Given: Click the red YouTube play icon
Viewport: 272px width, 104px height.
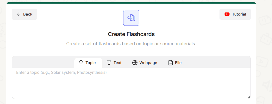Looking at the screenshot, I should click(227, 14).
